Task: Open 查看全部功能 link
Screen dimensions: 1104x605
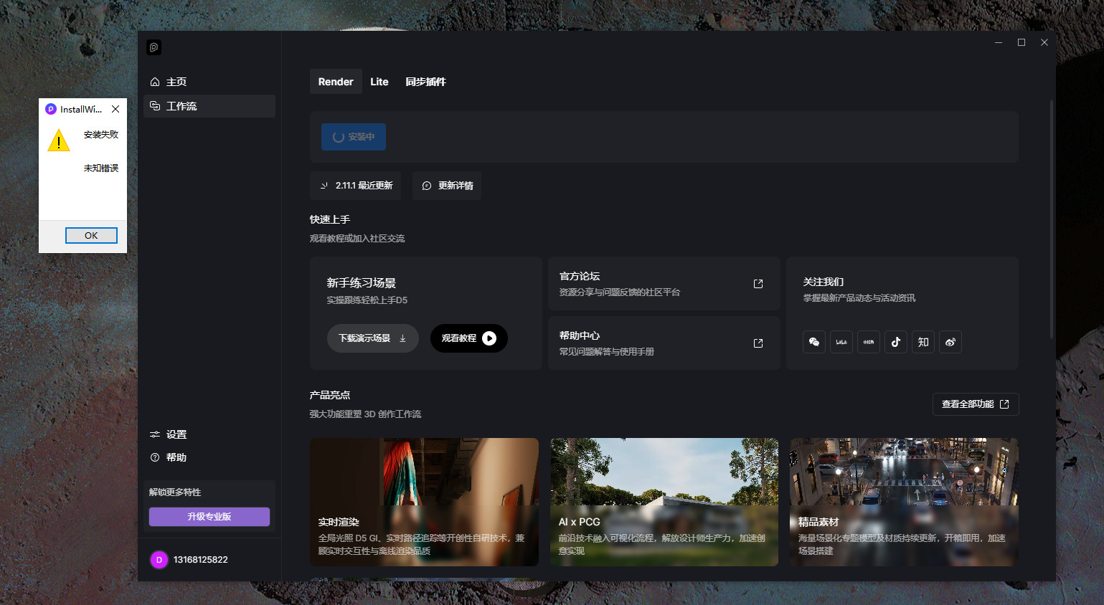Action: point(975,404)
